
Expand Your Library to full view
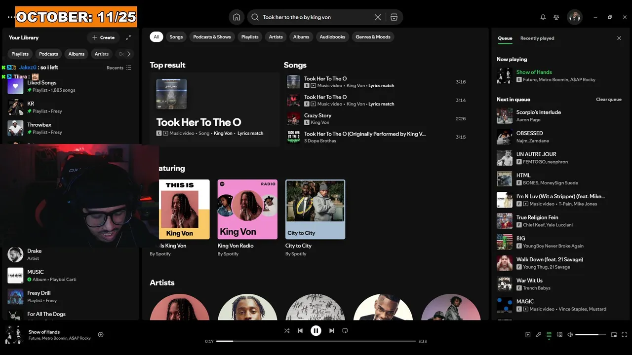pos(128,37)
